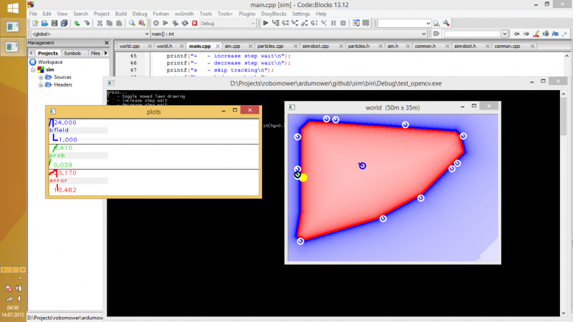Click the Windows Start button
This screenshot has height=322, width=573.
tap(13, 8)
